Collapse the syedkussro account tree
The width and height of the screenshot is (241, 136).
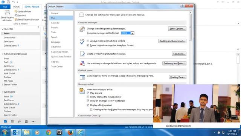3,92
